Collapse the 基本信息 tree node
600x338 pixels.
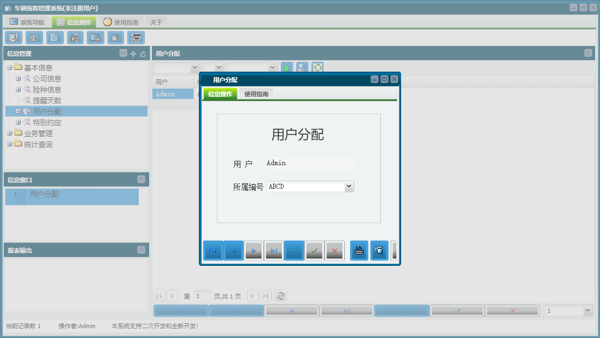tap(9, 68)
